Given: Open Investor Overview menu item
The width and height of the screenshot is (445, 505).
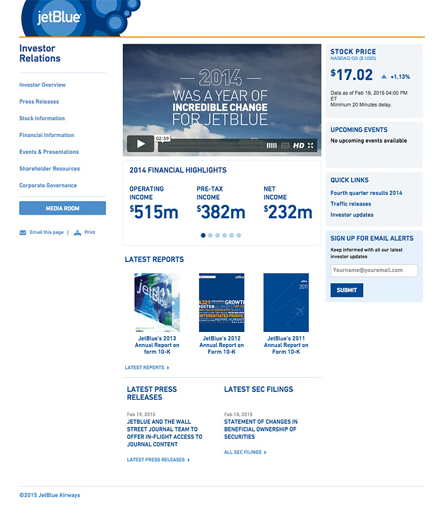Looking at the screenshot, I should [42, 85].
